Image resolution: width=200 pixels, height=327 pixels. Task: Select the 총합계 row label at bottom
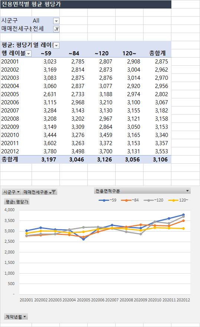tap(16, 160)
